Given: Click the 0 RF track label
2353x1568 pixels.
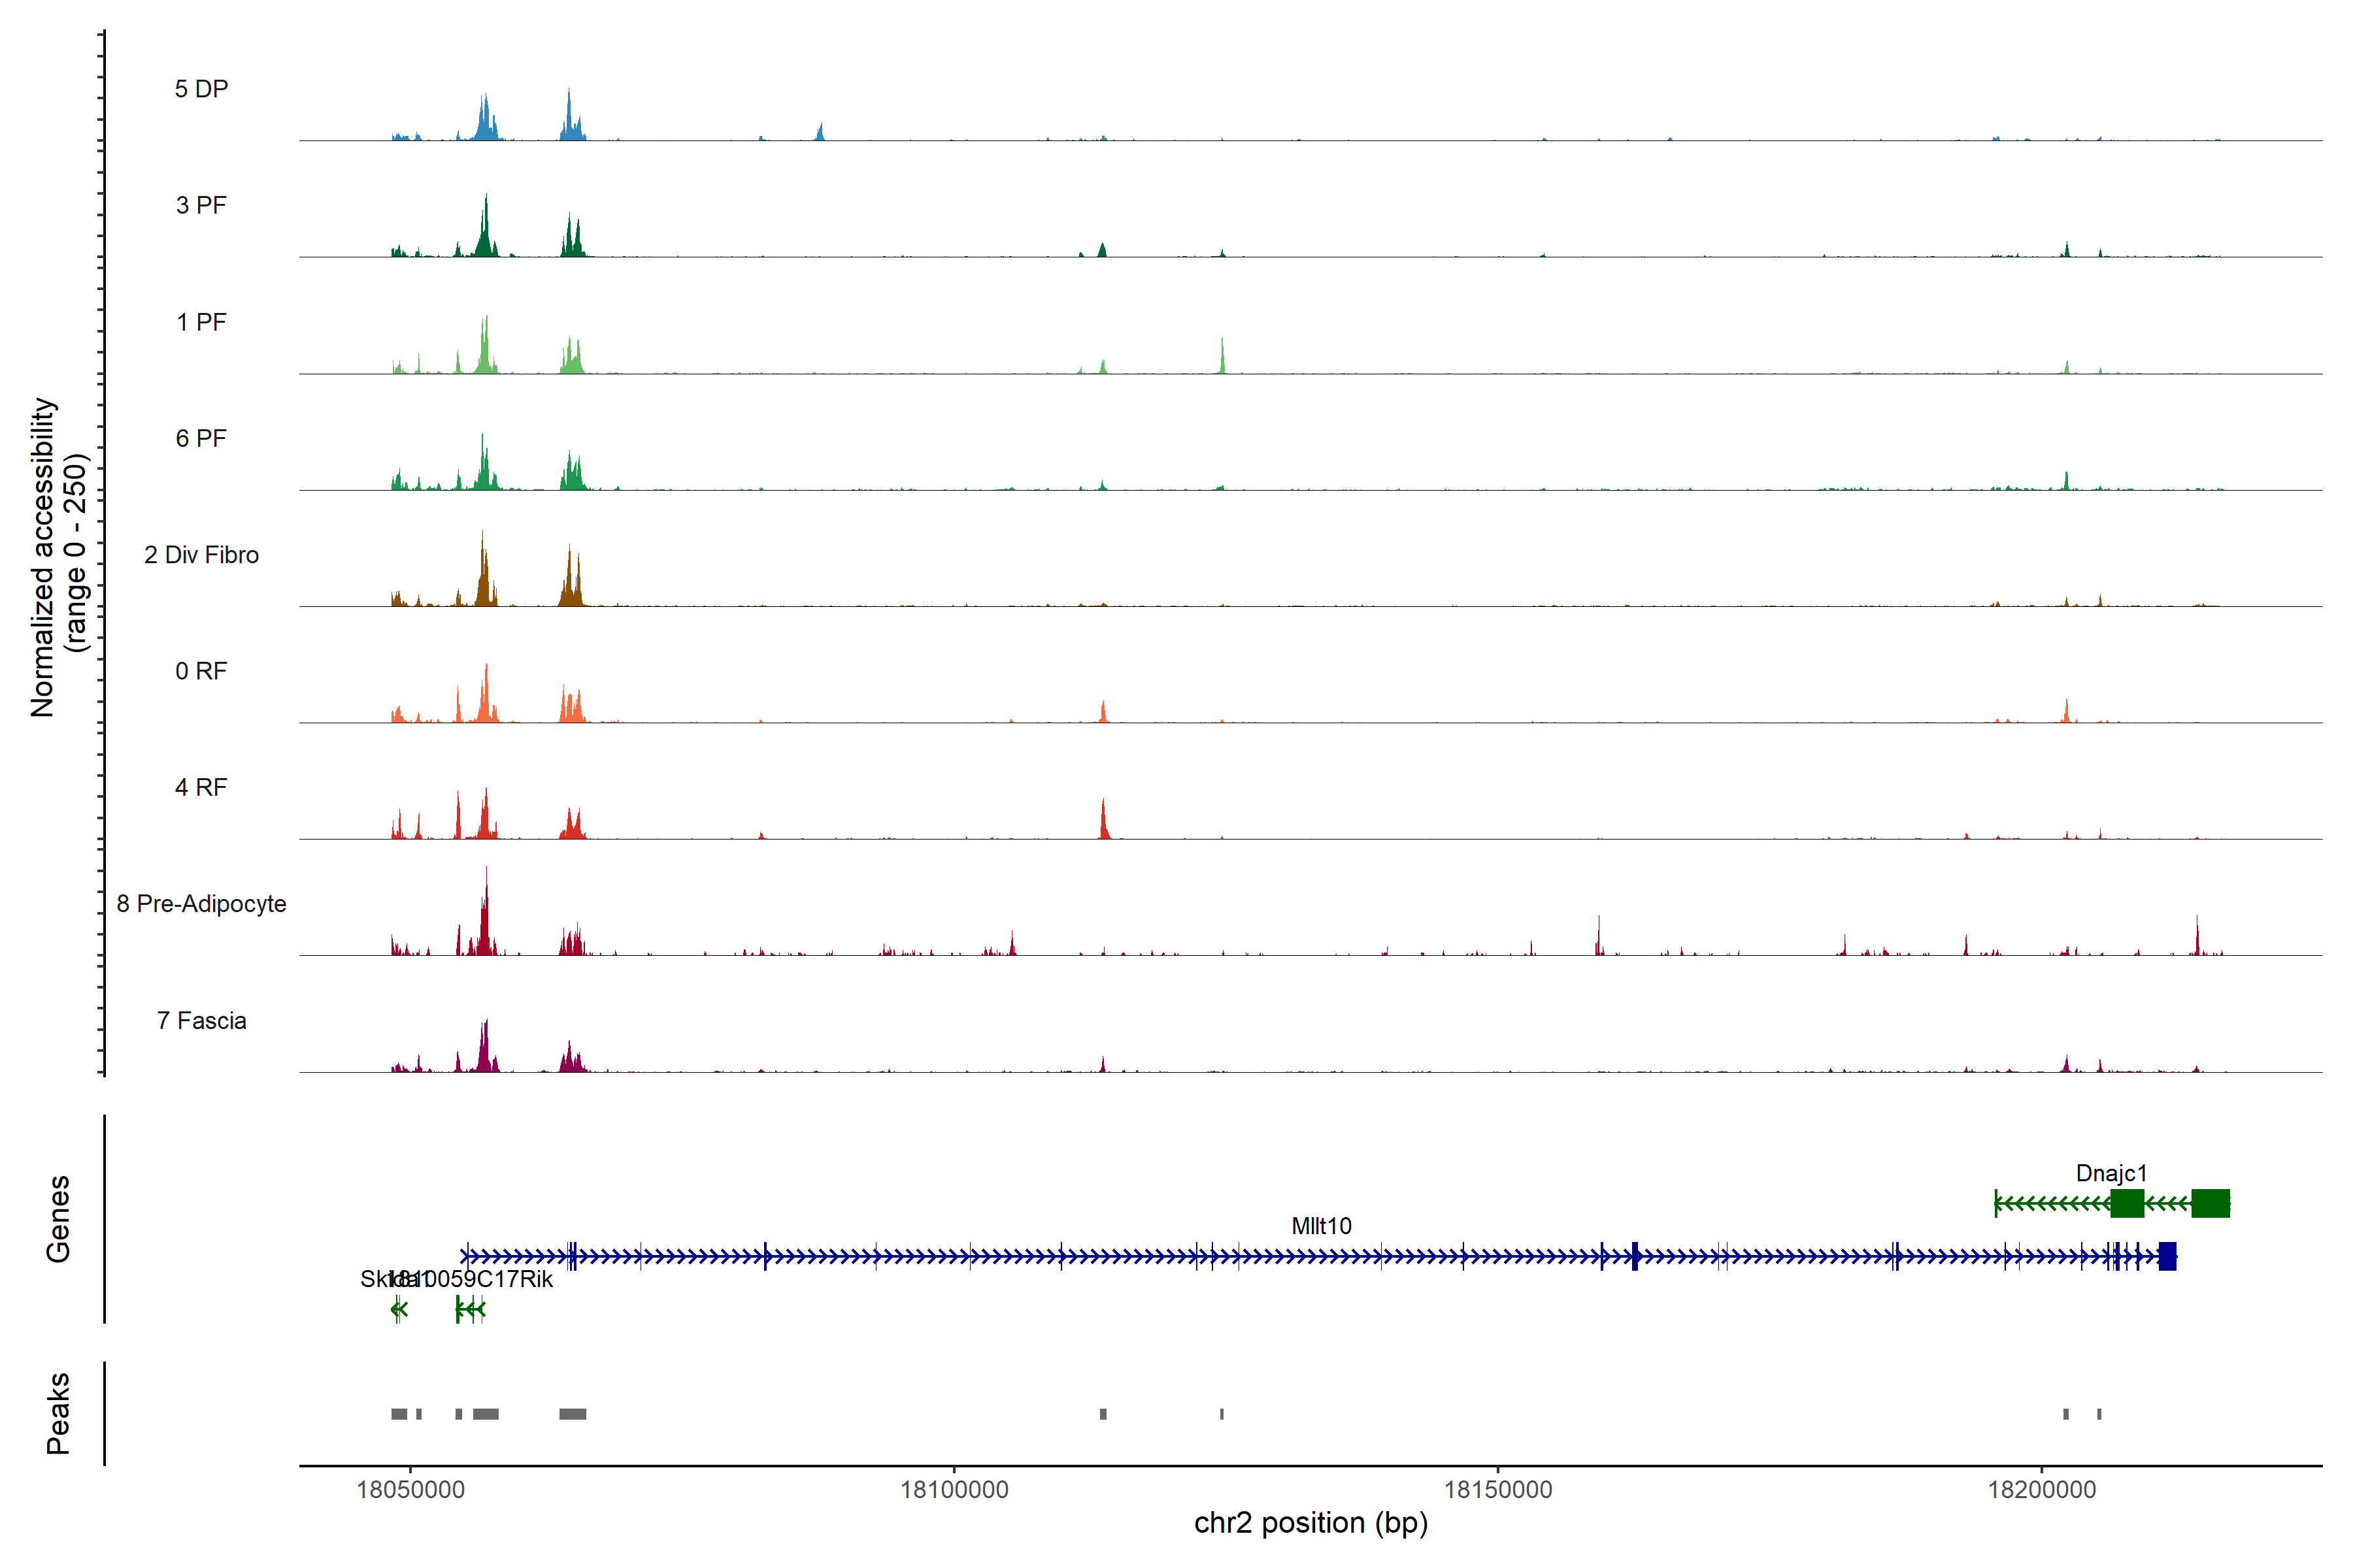Looking at the screenshot, I should pyautogui.click(x=201, y=671).
